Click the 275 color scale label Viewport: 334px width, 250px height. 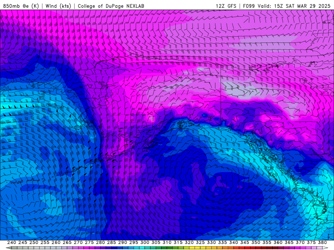pyautogui.click(x=89, y=242)
